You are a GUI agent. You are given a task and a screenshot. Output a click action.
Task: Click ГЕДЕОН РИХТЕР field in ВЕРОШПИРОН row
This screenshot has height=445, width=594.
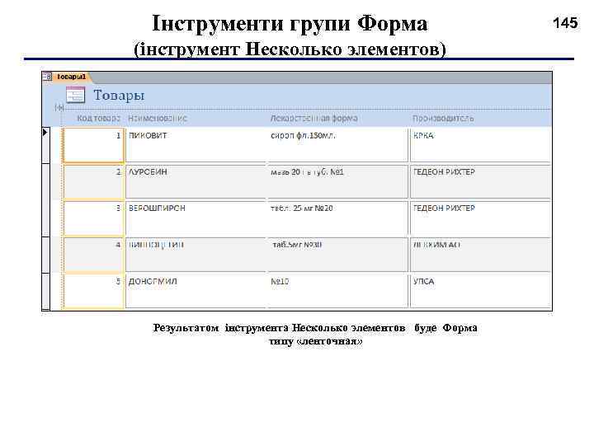pos(480,218)
